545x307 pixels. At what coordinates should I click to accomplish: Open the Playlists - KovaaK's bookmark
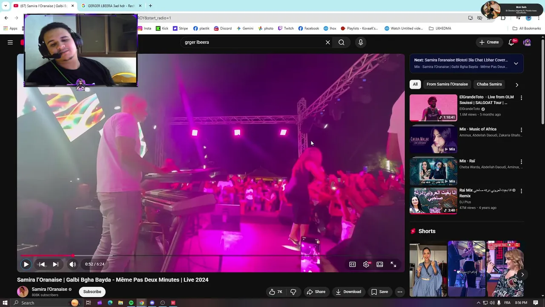[359, 29]
